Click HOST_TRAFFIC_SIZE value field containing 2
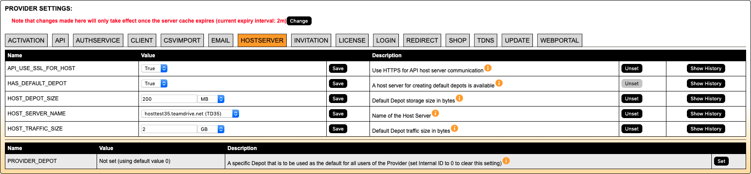 tap(169, 129)
